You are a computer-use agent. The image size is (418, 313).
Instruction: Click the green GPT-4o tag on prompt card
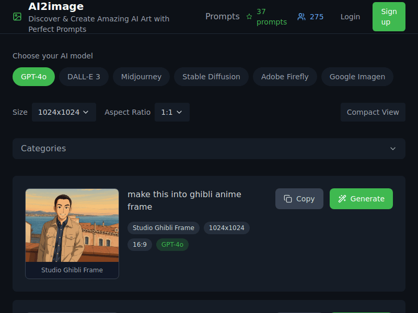click(x=172, y=245)
